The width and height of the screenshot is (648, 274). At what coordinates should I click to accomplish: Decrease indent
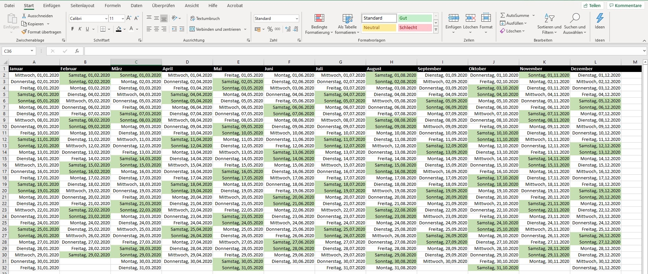174,29
